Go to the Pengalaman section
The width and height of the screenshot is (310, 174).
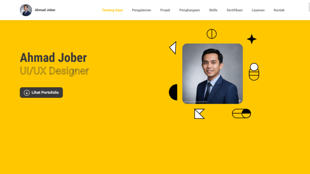point(141,10)
